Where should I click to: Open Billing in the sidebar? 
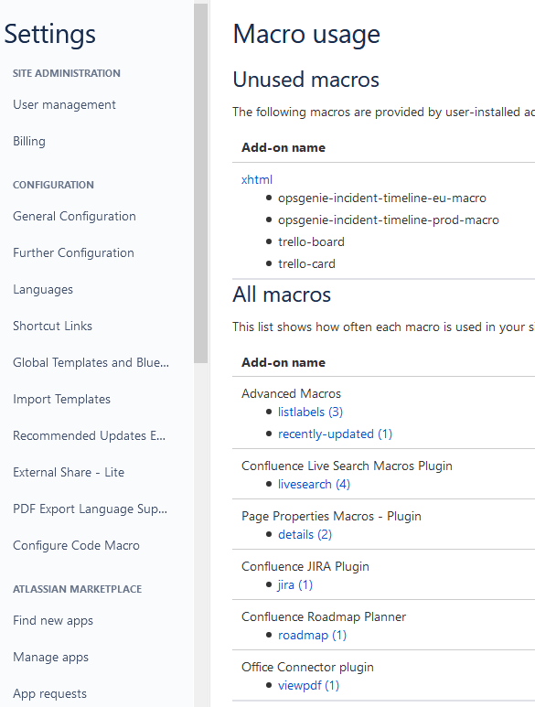click(x=29, y=141)
